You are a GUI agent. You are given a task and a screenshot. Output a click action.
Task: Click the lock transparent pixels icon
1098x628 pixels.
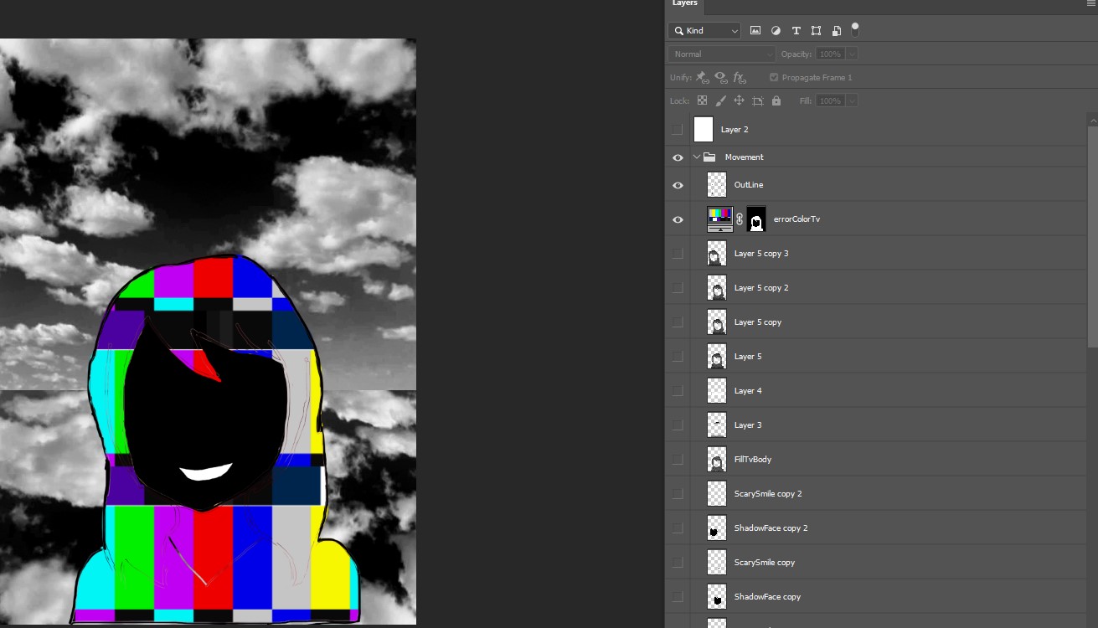click(x=703, y=100)
